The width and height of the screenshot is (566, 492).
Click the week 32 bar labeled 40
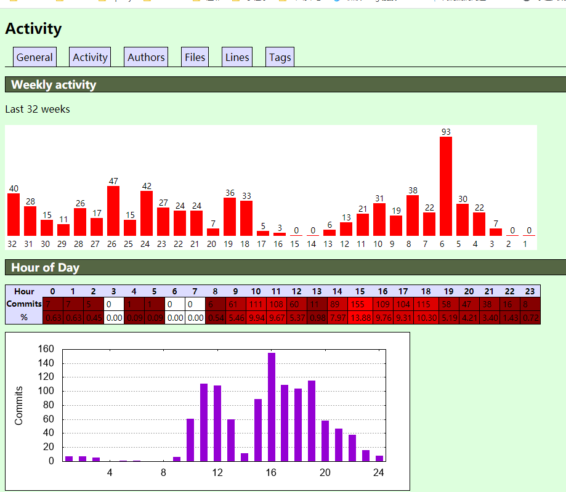click(x=14, y=214)
